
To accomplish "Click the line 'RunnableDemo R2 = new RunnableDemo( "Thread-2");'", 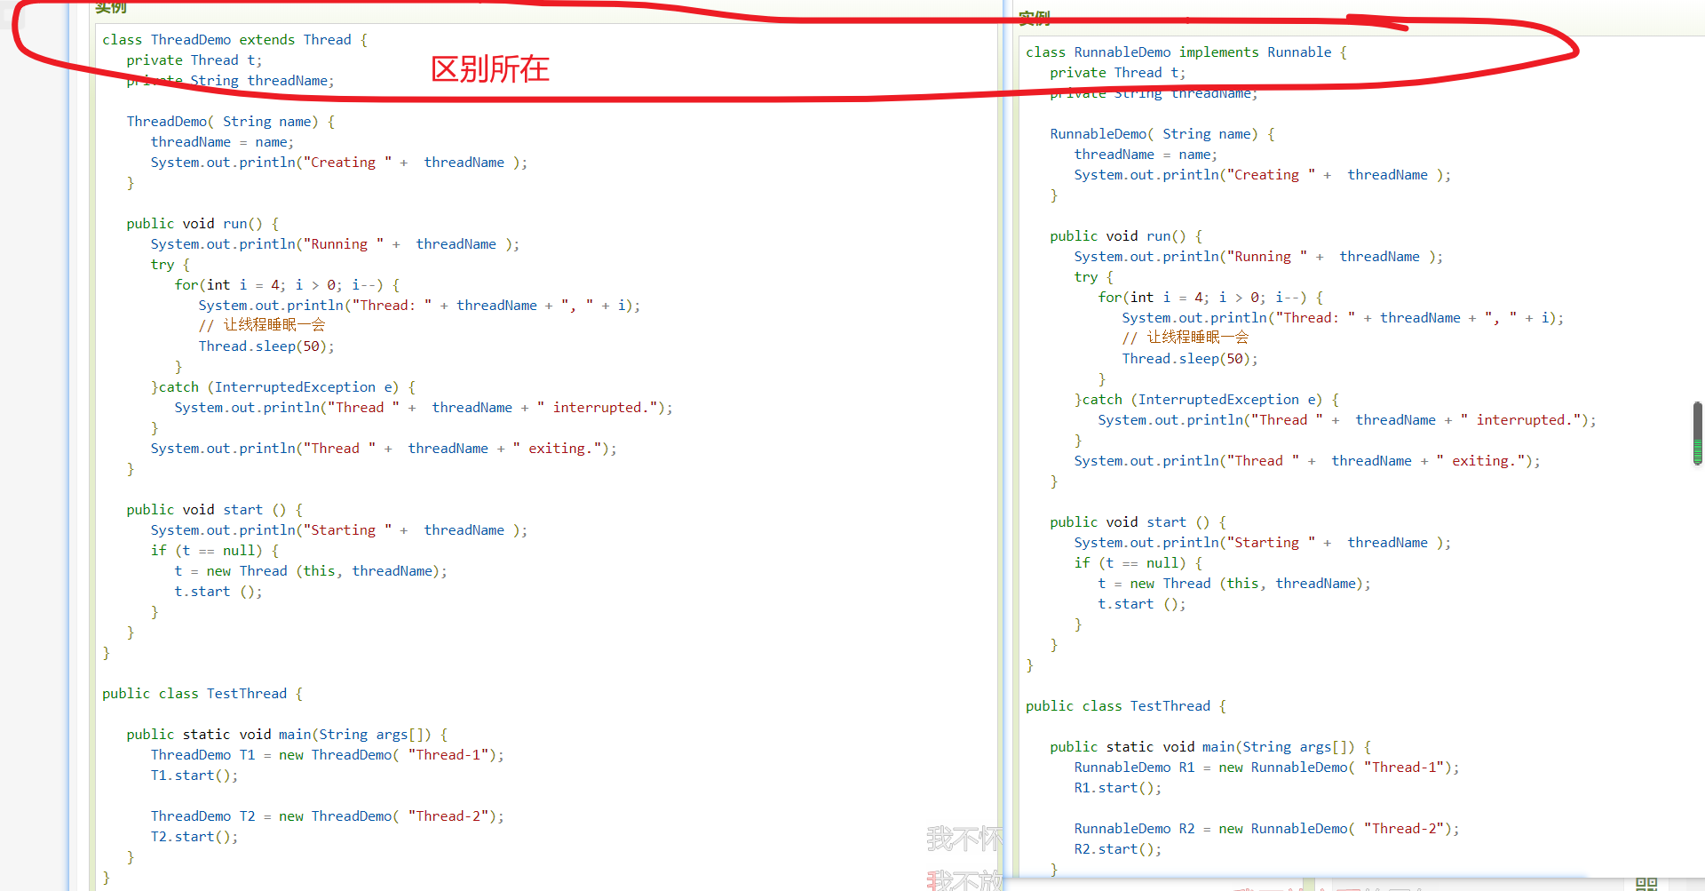I will [x=1266, y=829].
